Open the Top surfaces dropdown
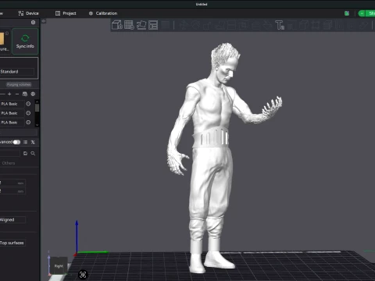Screen dimensions: 375x281 [12, 243]
